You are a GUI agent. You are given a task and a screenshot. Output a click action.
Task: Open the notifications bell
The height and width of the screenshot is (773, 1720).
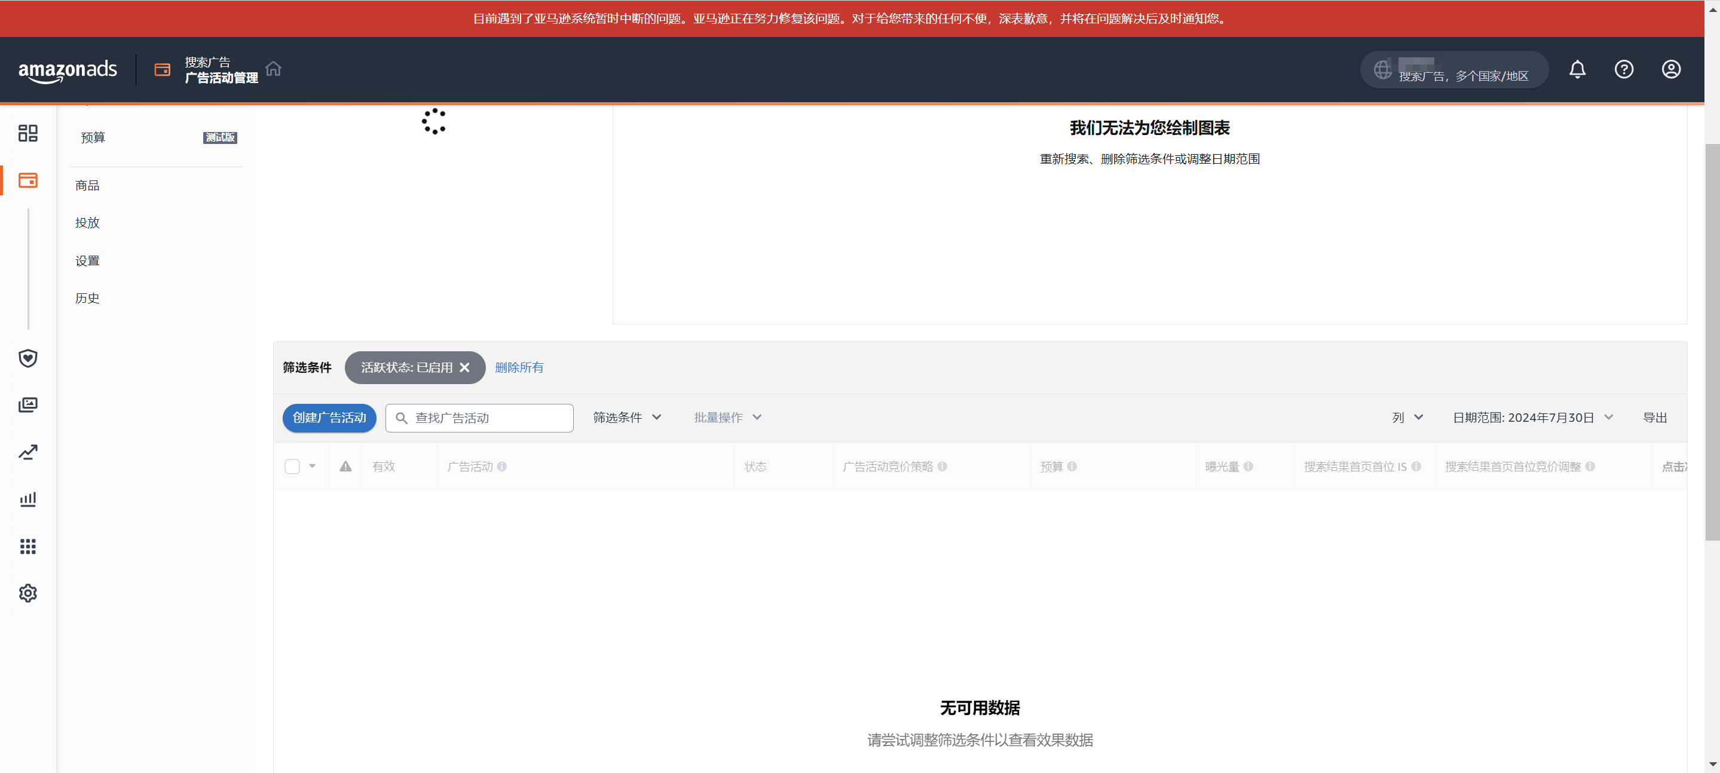pos(1577,69)
